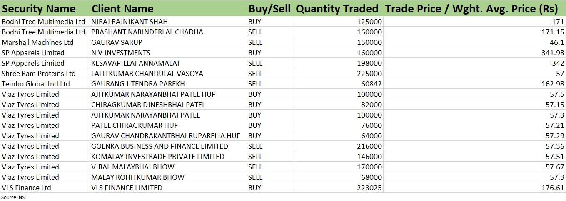Select the Buy/Sell column header

coord(269,9)
